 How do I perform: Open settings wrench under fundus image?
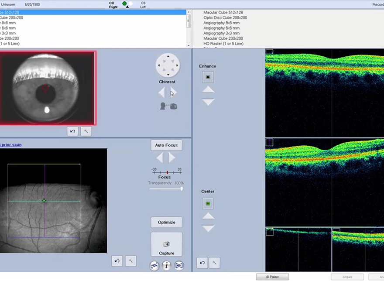pyautogui.click(x=130, y=261)
